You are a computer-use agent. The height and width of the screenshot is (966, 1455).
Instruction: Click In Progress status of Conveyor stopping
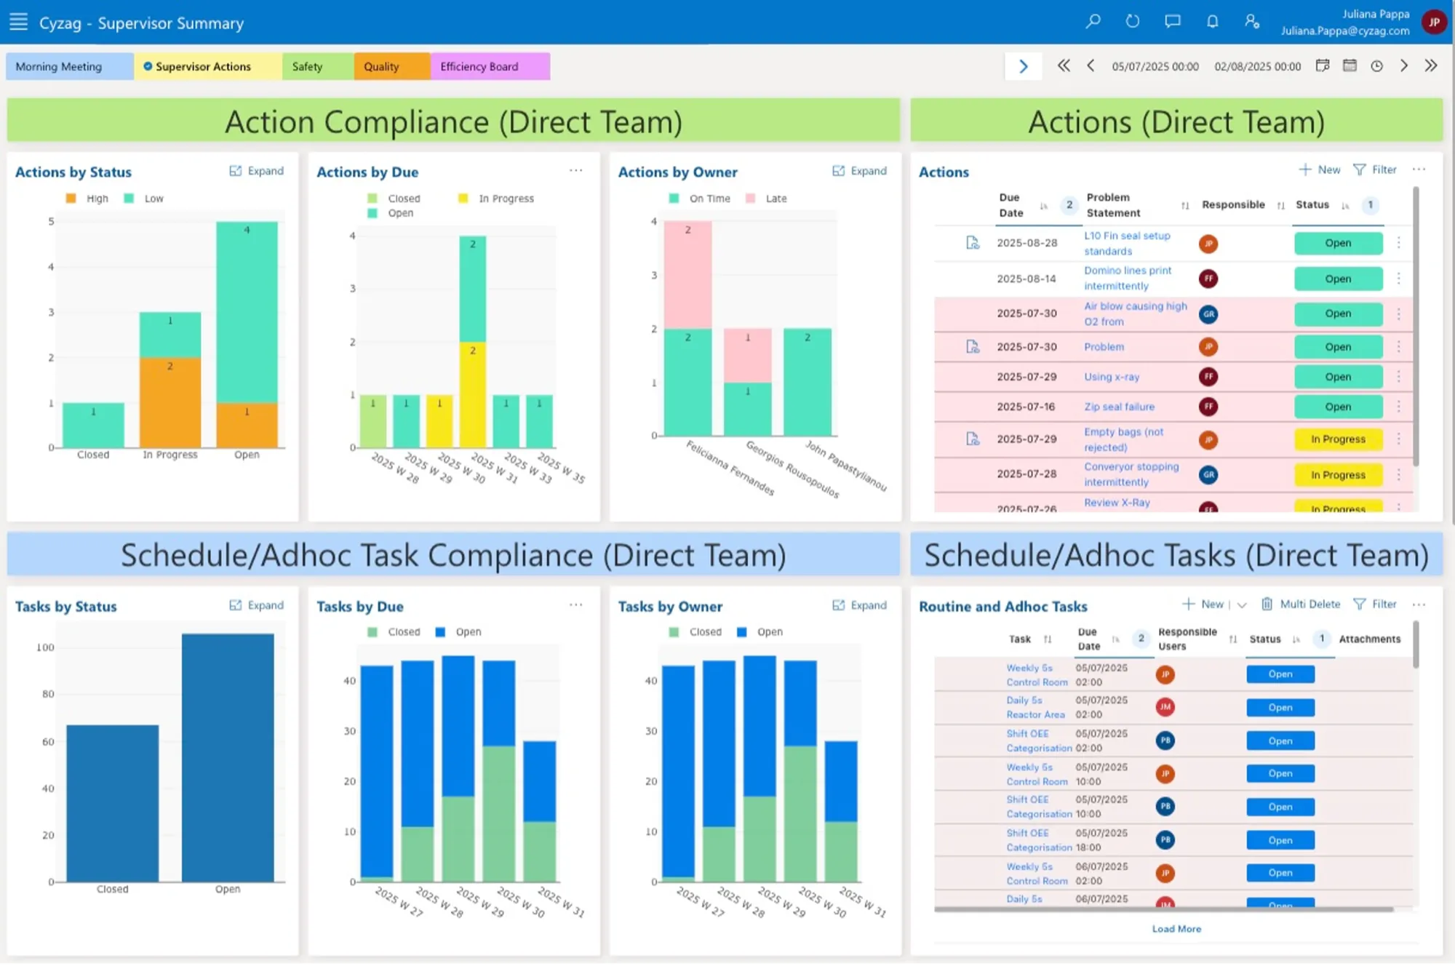1338,475
